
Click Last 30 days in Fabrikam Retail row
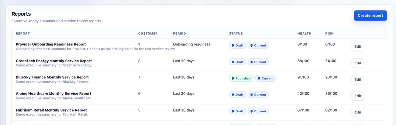click(184, 110)
